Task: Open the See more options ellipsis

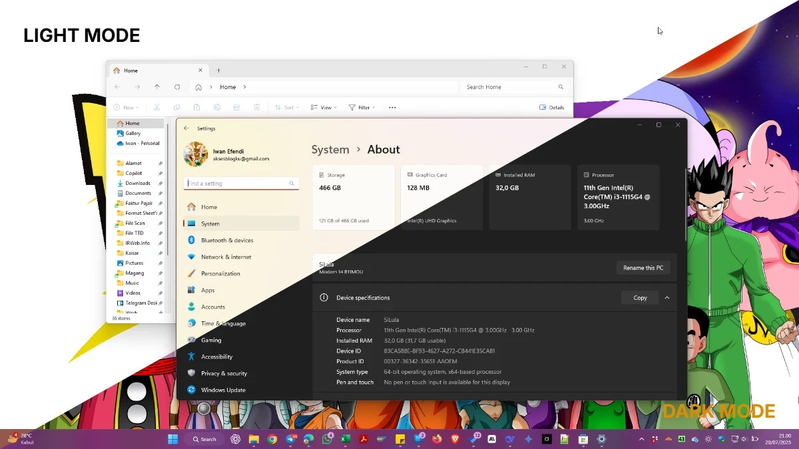Action: tap(392, 107)
